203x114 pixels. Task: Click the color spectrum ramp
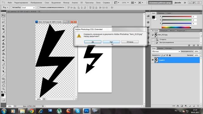(x=176, y=27)
